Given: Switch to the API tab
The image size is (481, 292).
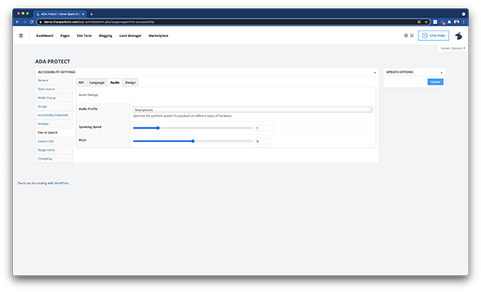Looking at the screenshot, I should coord(81,83).
